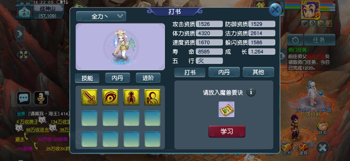The height and width of the screenshot is (161, 350).
Task: Open the 道具 treasure chest icon
Action: (304, 149)
